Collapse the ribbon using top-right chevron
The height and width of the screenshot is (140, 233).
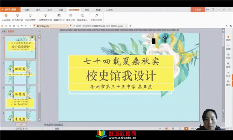226,26
